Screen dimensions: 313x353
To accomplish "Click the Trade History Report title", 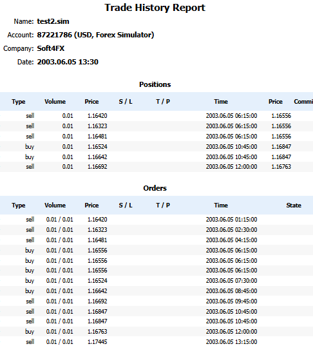I will click(155, 8).
